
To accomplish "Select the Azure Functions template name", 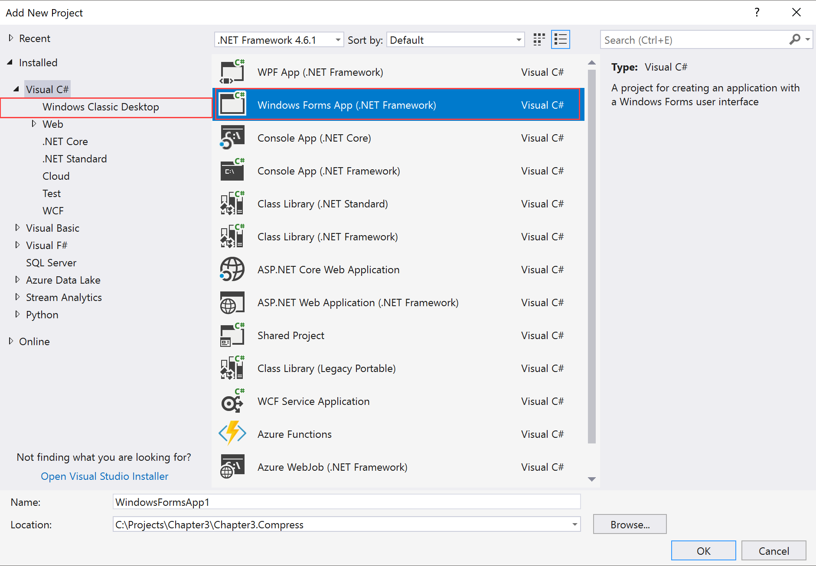I will tap(294, 434).
